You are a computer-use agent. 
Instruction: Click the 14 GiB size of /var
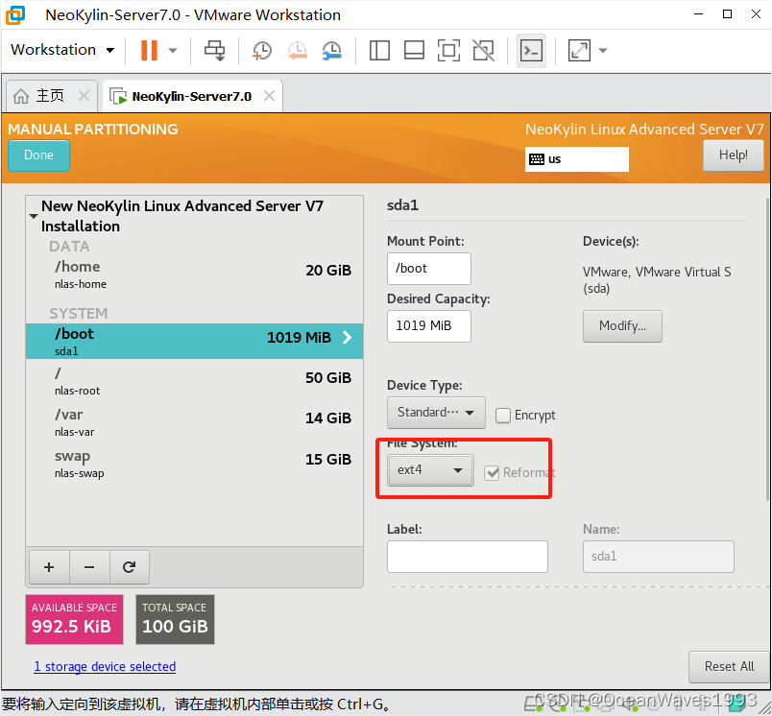tap(328, 418)
